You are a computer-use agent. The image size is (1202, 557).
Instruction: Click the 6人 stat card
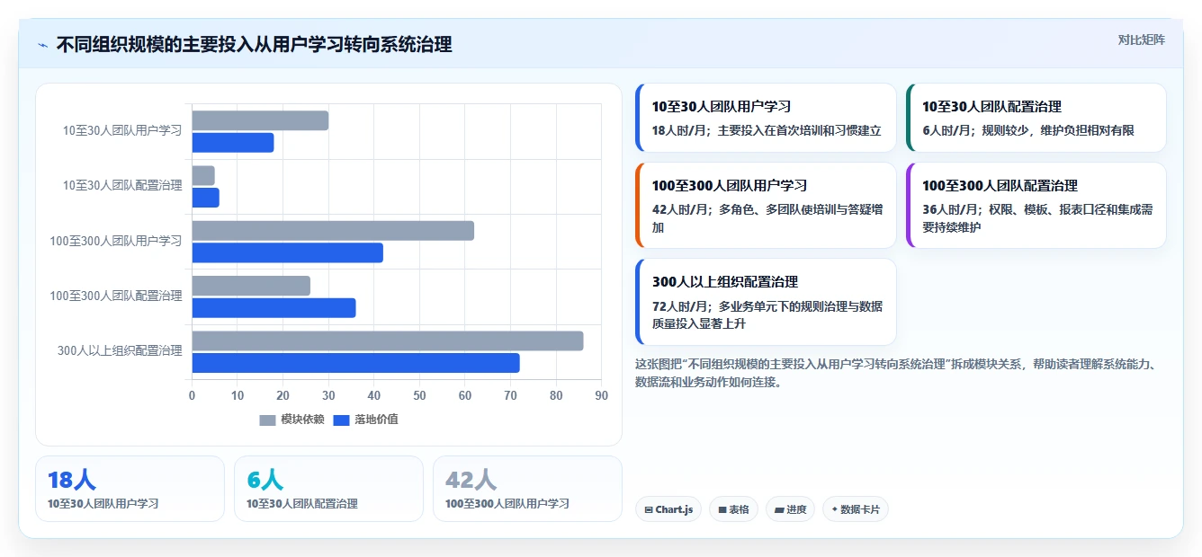tap(328, 489)
